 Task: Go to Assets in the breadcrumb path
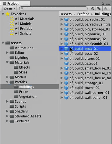(66, 14)
